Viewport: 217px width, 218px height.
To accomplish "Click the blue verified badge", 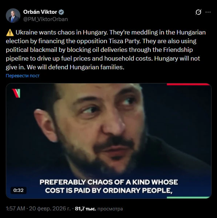I will (x=61, y=12).
